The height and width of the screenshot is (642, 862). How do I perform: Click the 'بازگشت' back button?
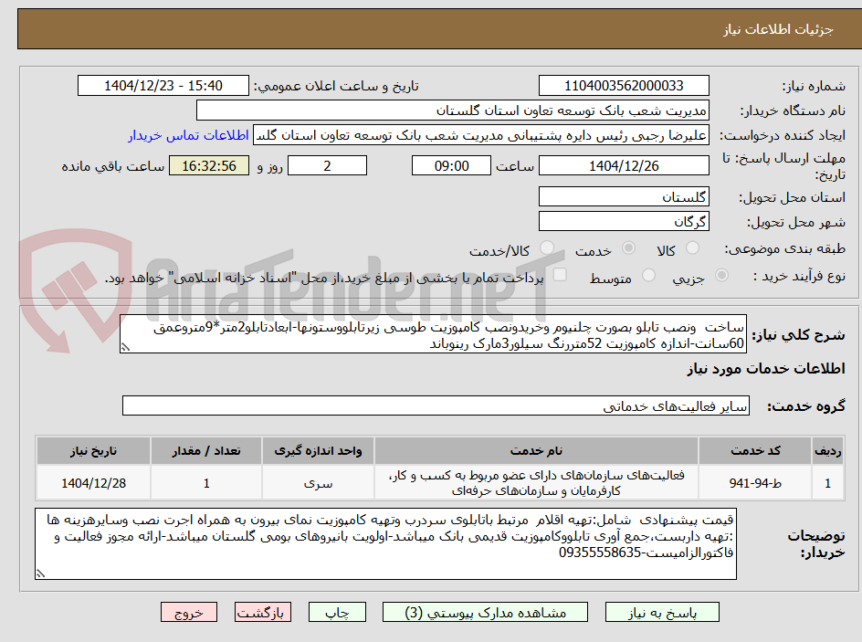pyautogui.click(x=263, y=612)
